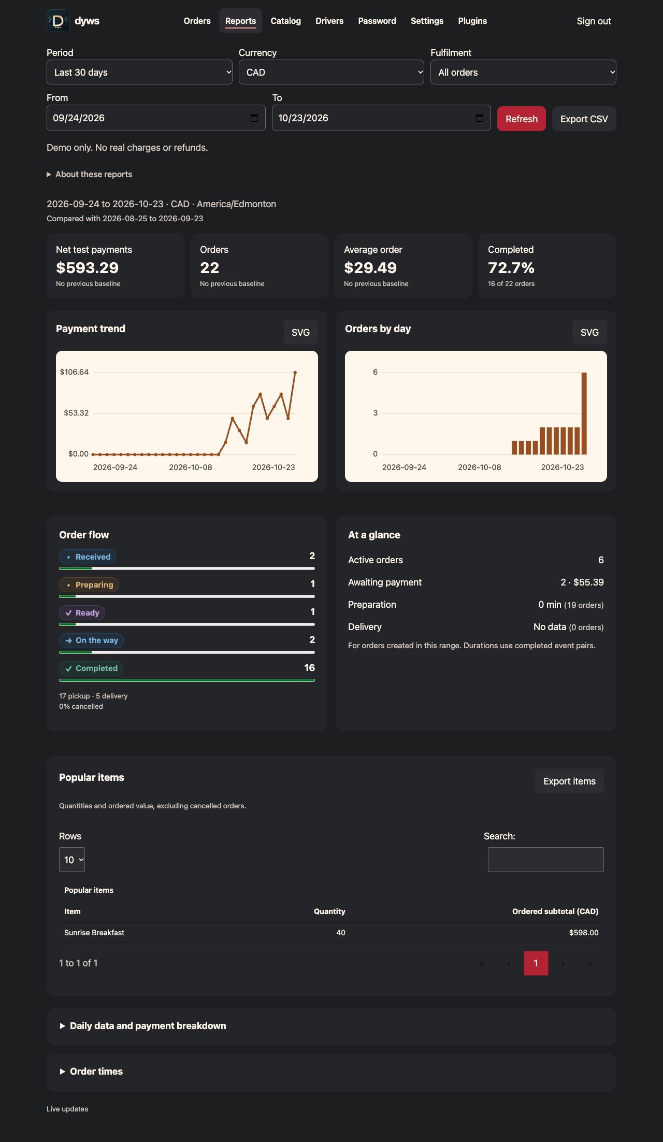Click the From date input field

coord(156,118)
